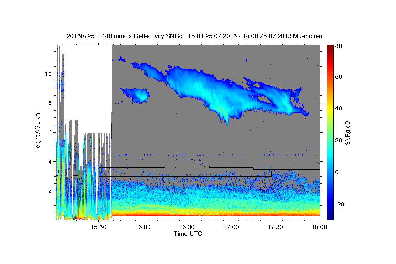Click the height tick label '6'

[50, 132]
